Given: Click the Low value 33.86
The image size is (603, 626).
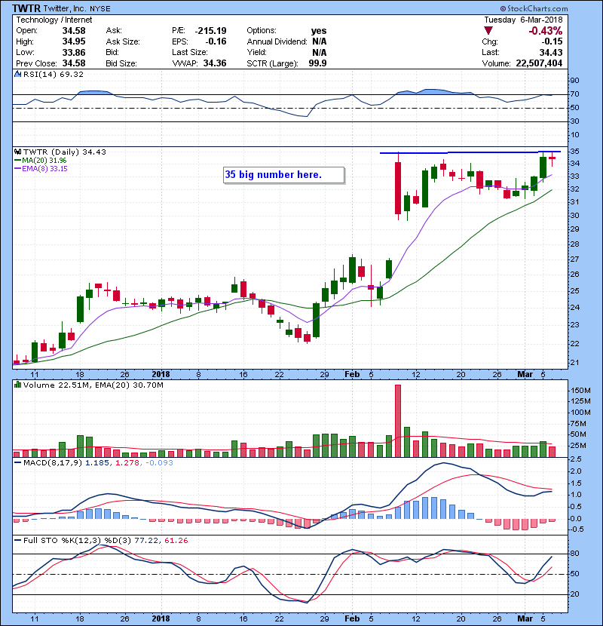Looking at the screenshot, I should tap(74, 52).
